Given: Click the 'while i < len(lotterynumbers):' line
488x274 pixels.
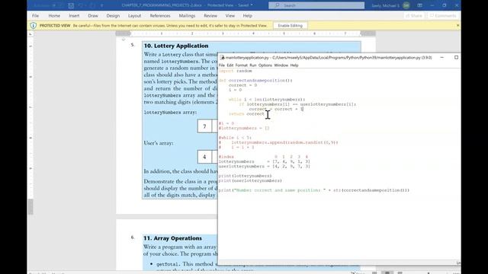Looking at the screenshot, I should [x=267, y=100].
